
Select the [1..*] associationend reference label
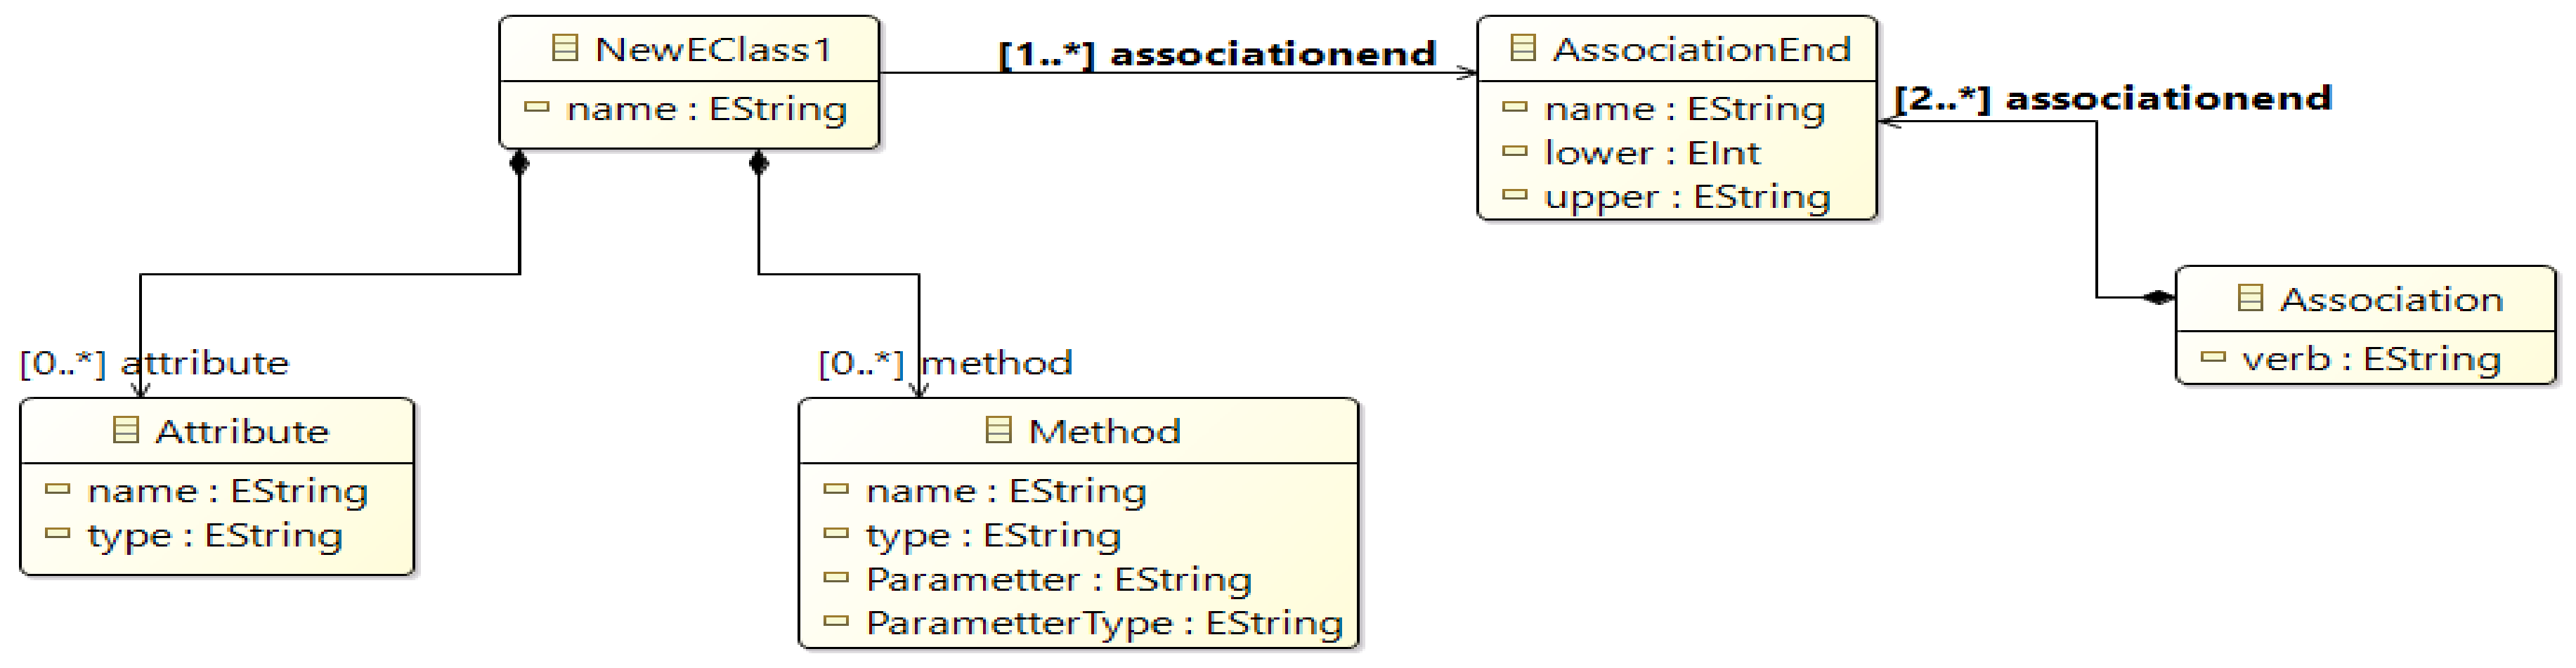(1217, 53)
